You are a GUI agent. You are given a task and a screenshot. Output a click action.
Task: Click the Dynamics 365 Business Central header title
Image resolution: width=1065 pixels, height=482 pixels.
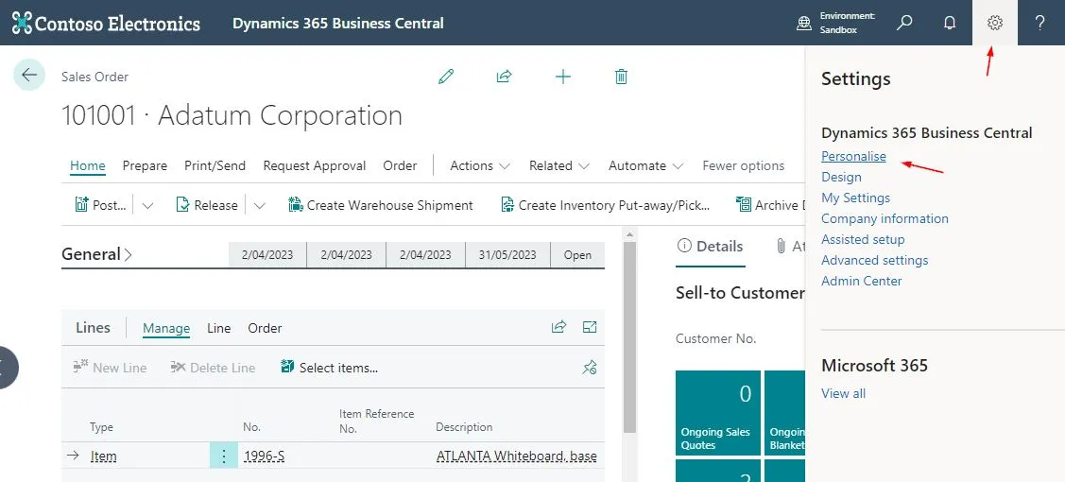(338, 23)
